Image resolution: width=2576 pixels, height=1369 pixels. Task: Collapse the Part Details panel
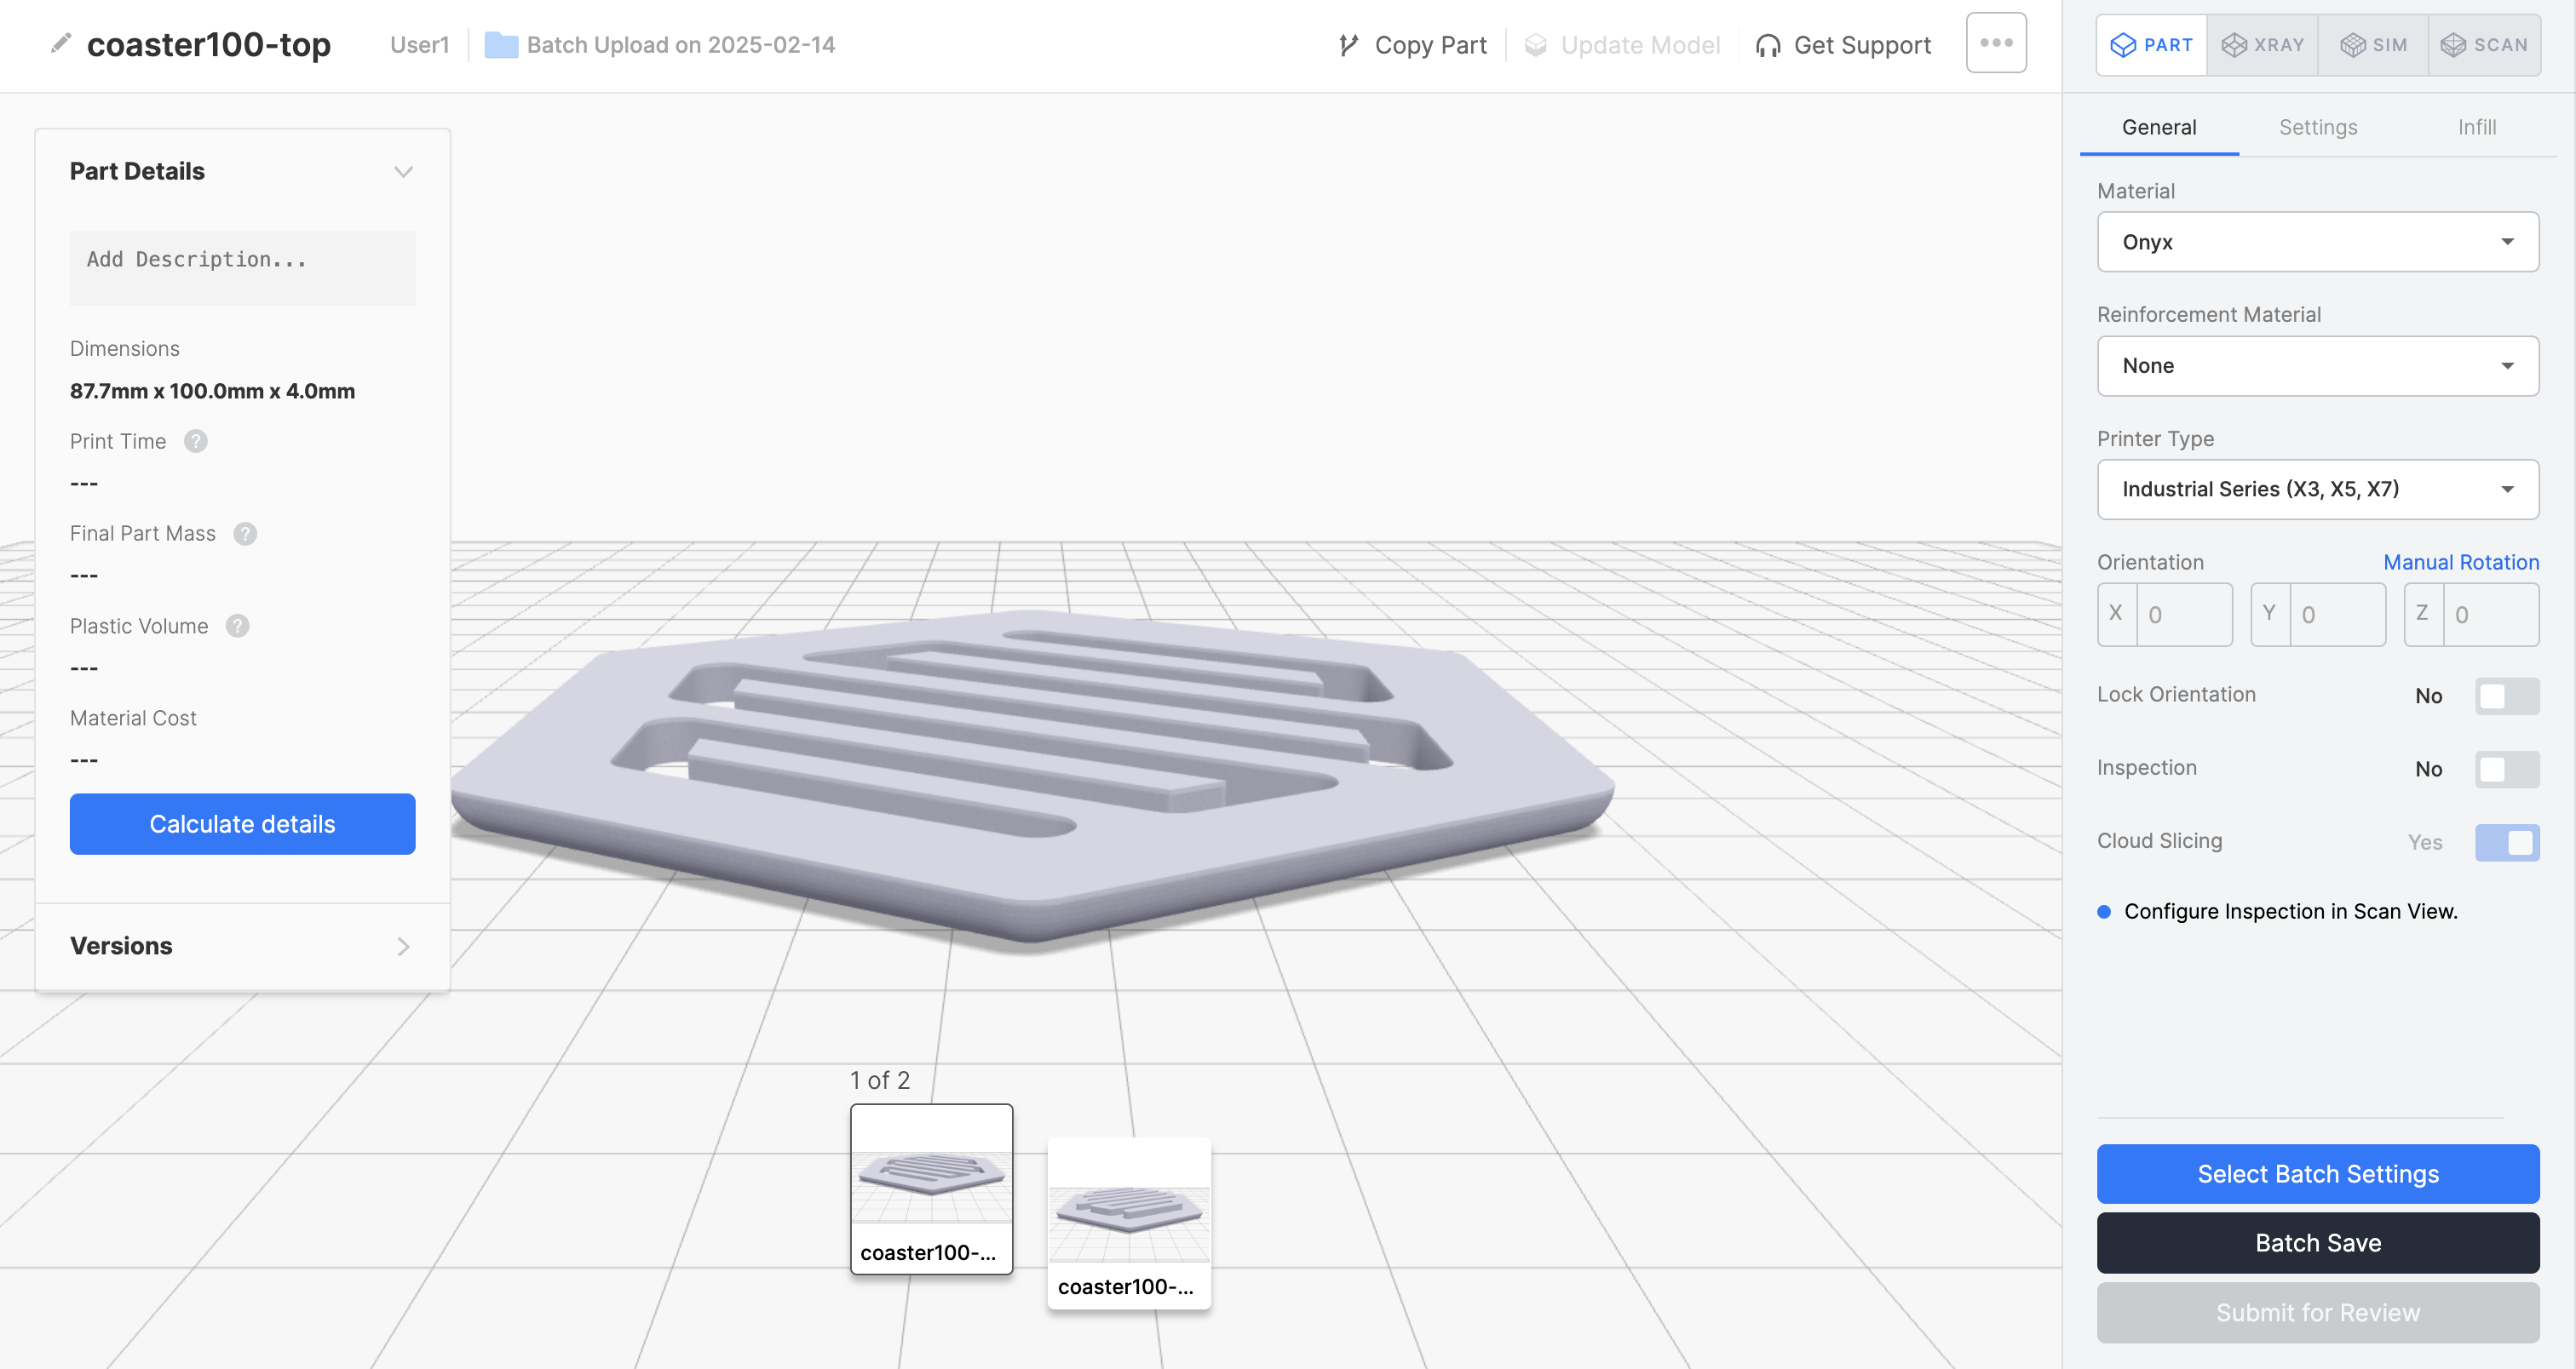pos(404,171)
